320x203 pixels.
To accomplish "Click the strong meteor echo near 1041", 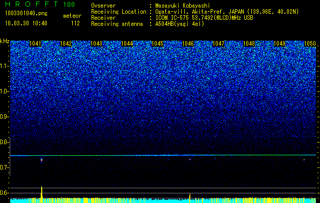I will click(x=42, y=160).
